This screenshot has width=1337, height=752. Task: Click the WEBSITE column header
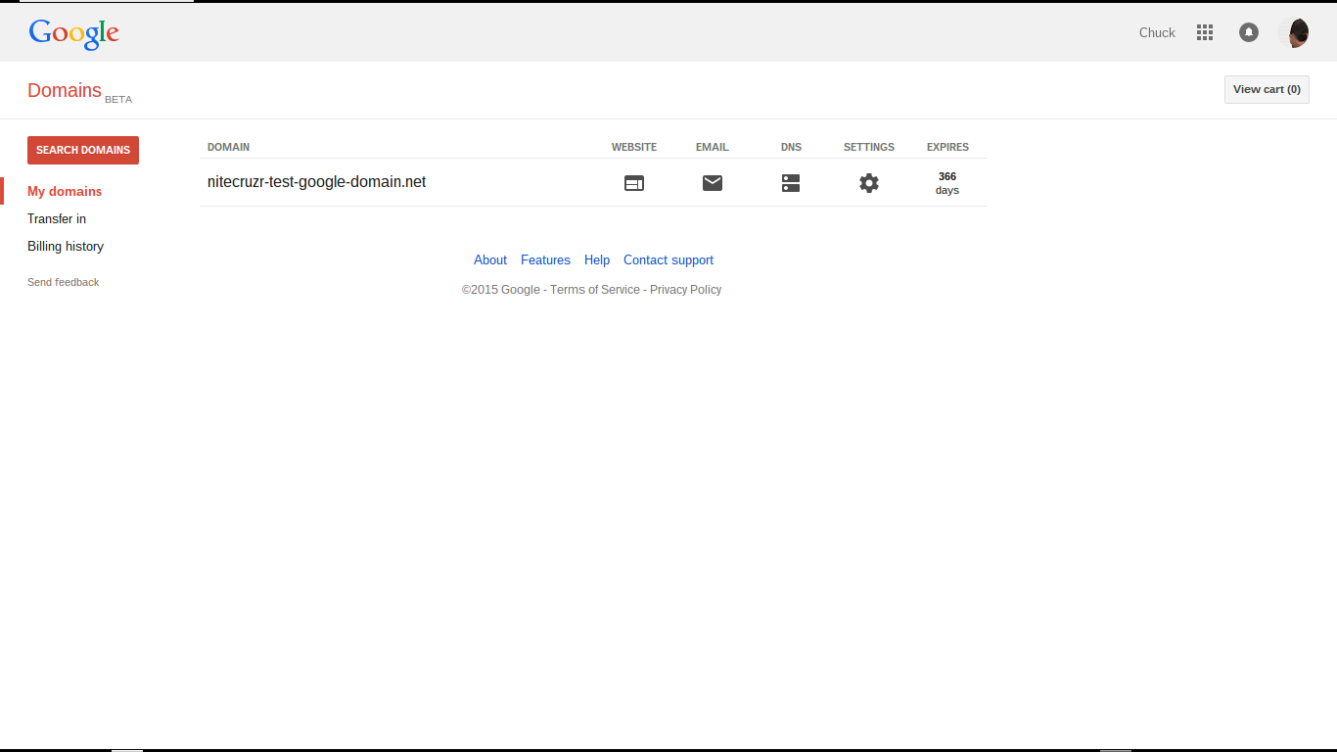(634, 147)
